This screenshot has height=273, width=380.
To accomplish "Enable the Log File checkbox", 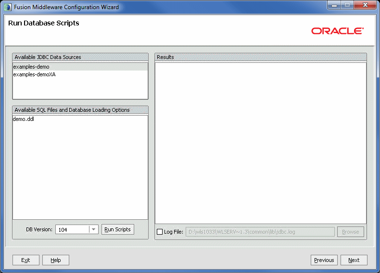I will coord(160,232).
